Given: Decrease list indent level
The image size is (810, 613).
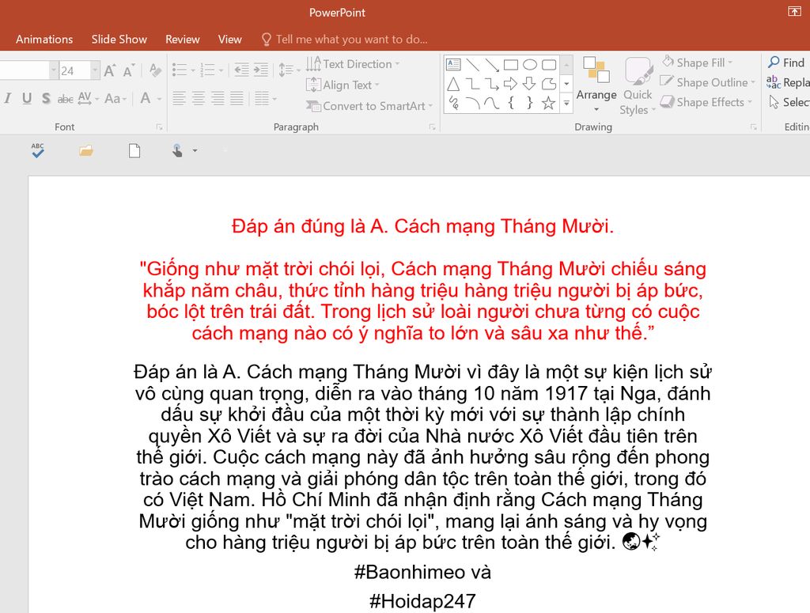Looking at the screenshot, I should click(241, 70).
